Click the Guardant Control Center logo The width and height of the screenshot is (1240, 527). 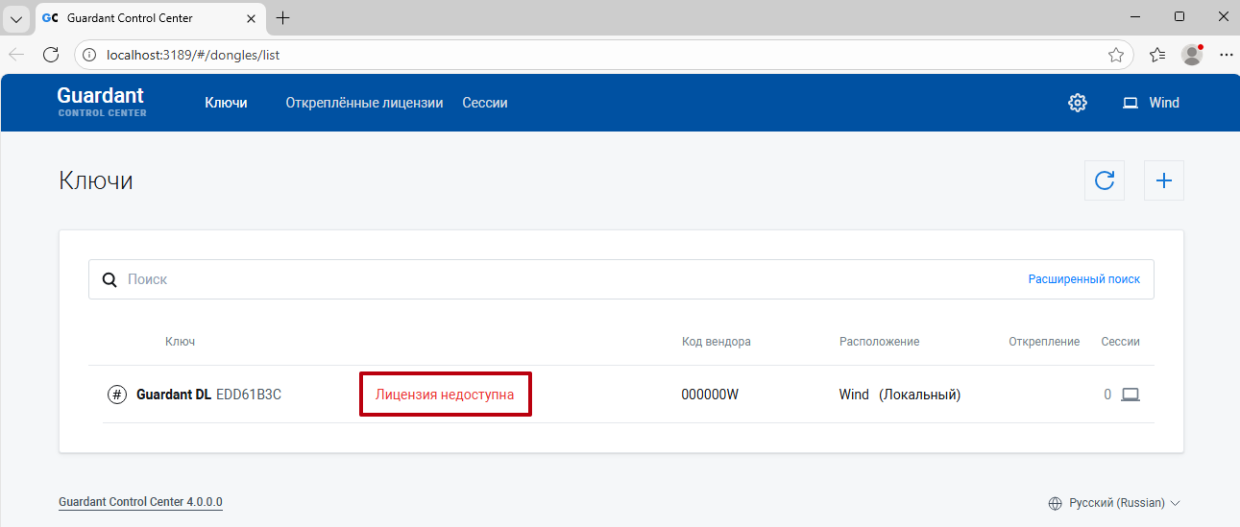tap(101, 101)
